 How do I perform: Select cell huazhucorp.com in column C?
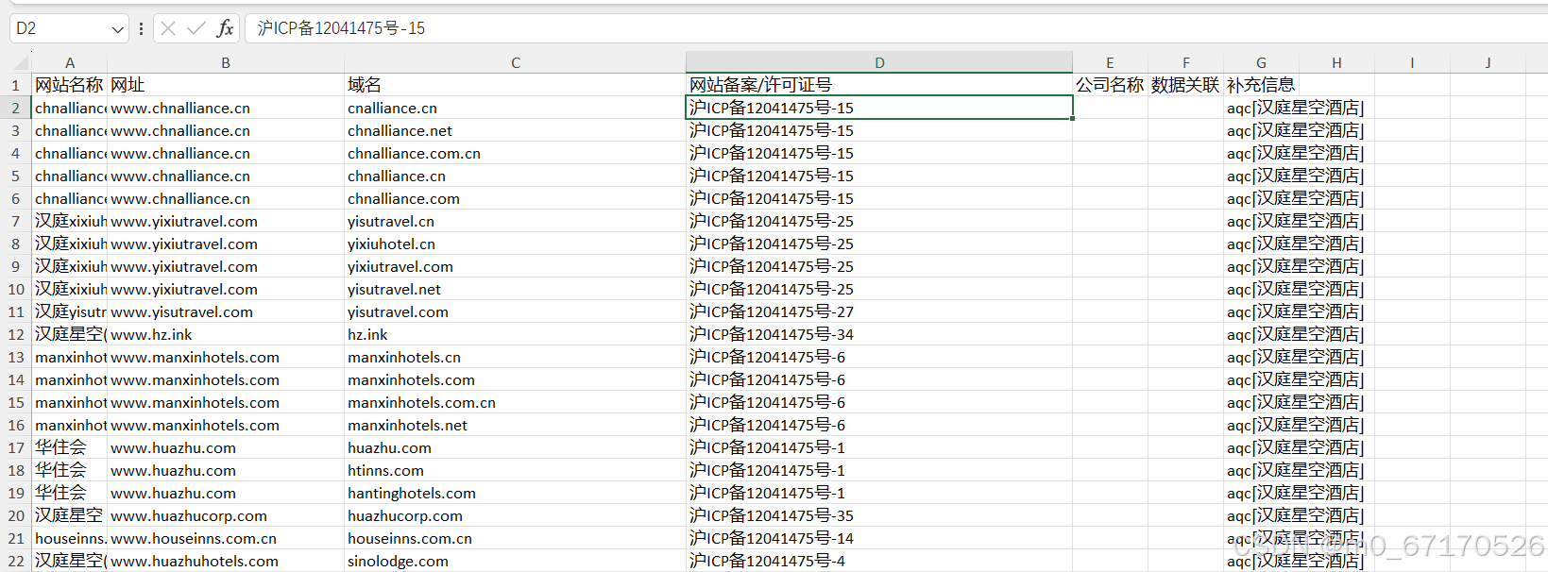click(516, 515)
